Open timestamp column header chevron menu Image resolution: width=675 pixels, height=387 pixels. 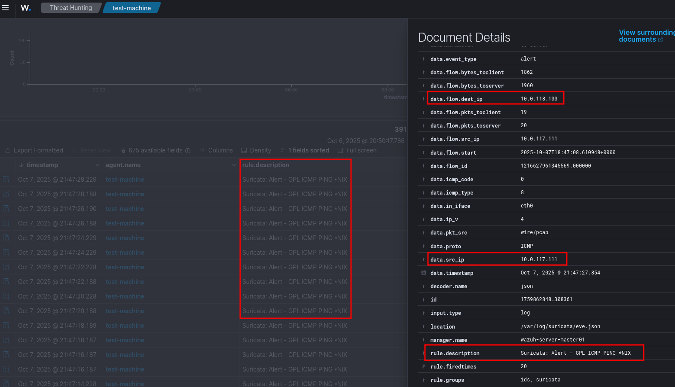[x=97, y=165]
